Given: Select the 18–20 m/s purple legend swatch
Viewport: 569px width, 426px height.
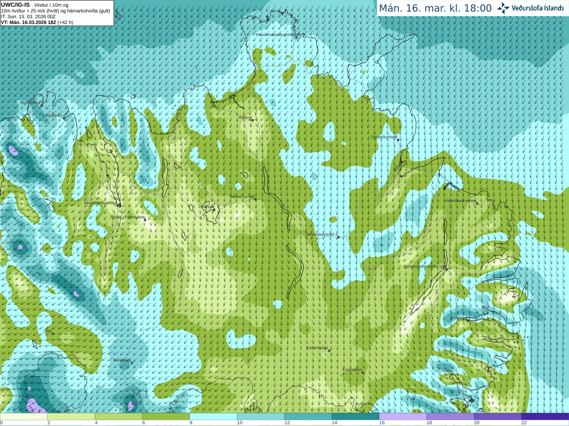Looking at the screenshot, I should [x=450, y=417].
